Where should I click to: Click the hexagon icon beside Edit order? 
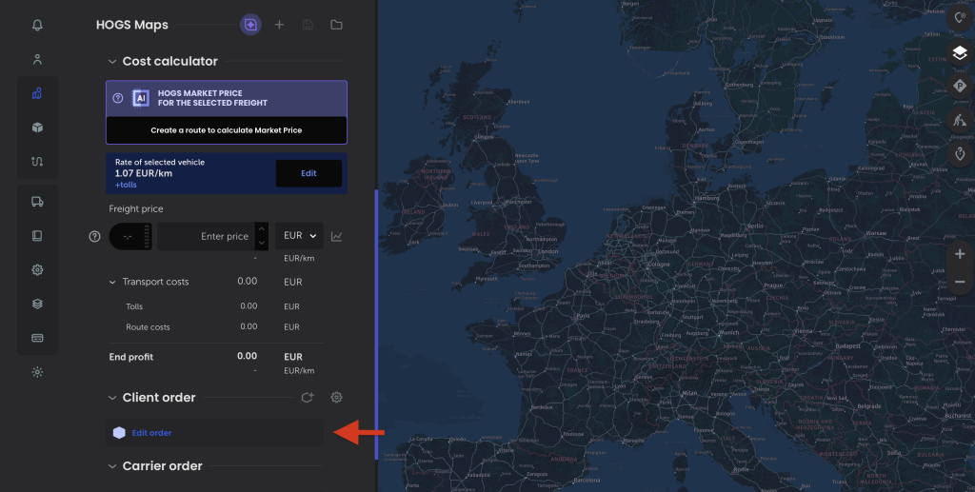point(119,433)
